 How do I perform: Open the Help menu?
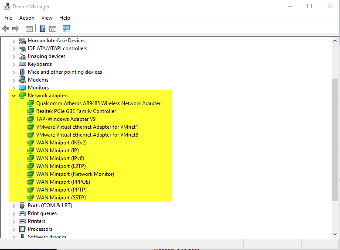point(65,18)
